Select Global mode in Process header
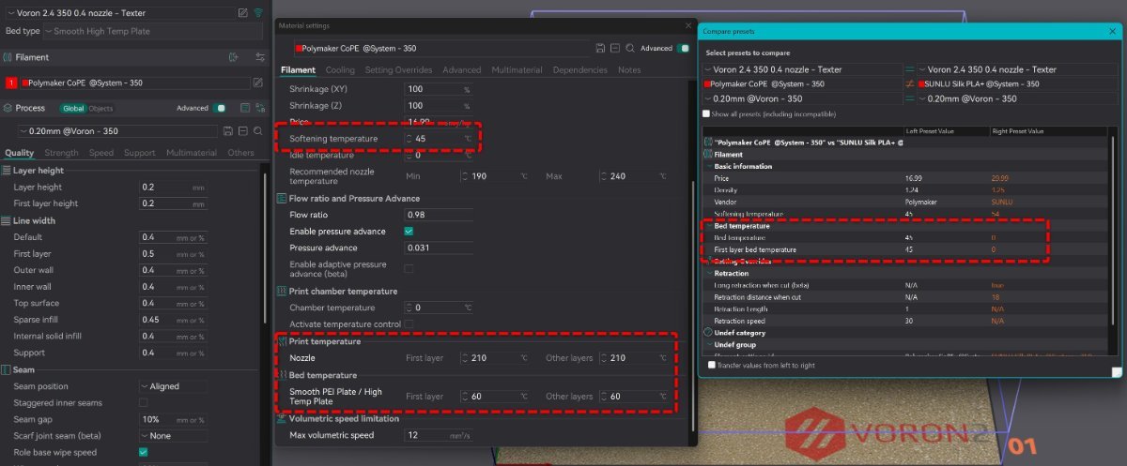 (74, 109)
